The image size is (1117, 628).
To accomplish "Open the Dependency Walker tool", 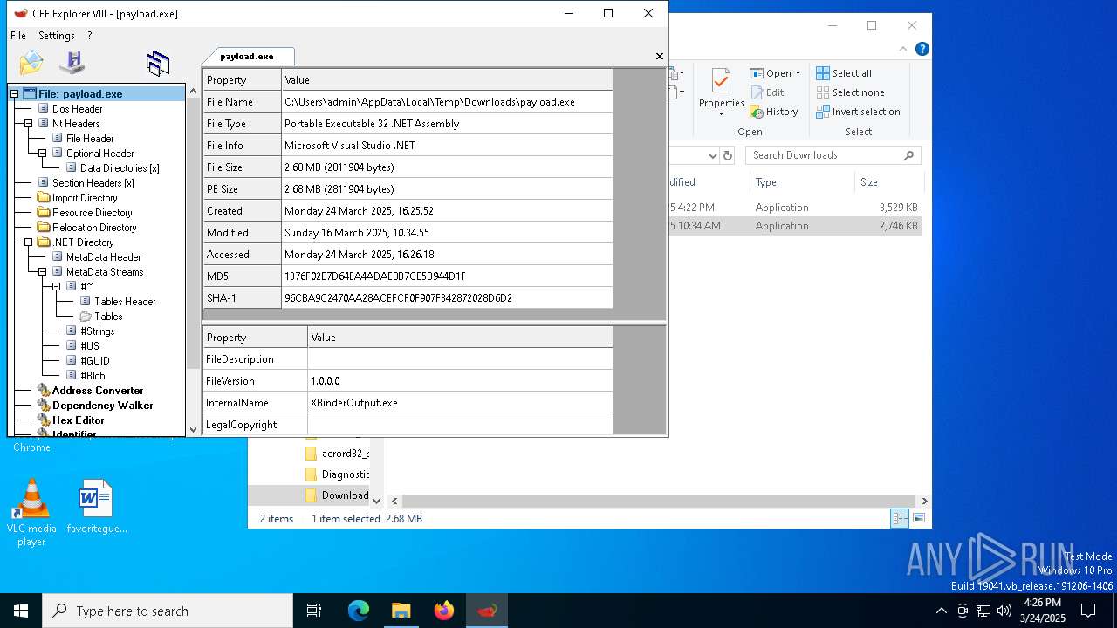I will 102,406.
